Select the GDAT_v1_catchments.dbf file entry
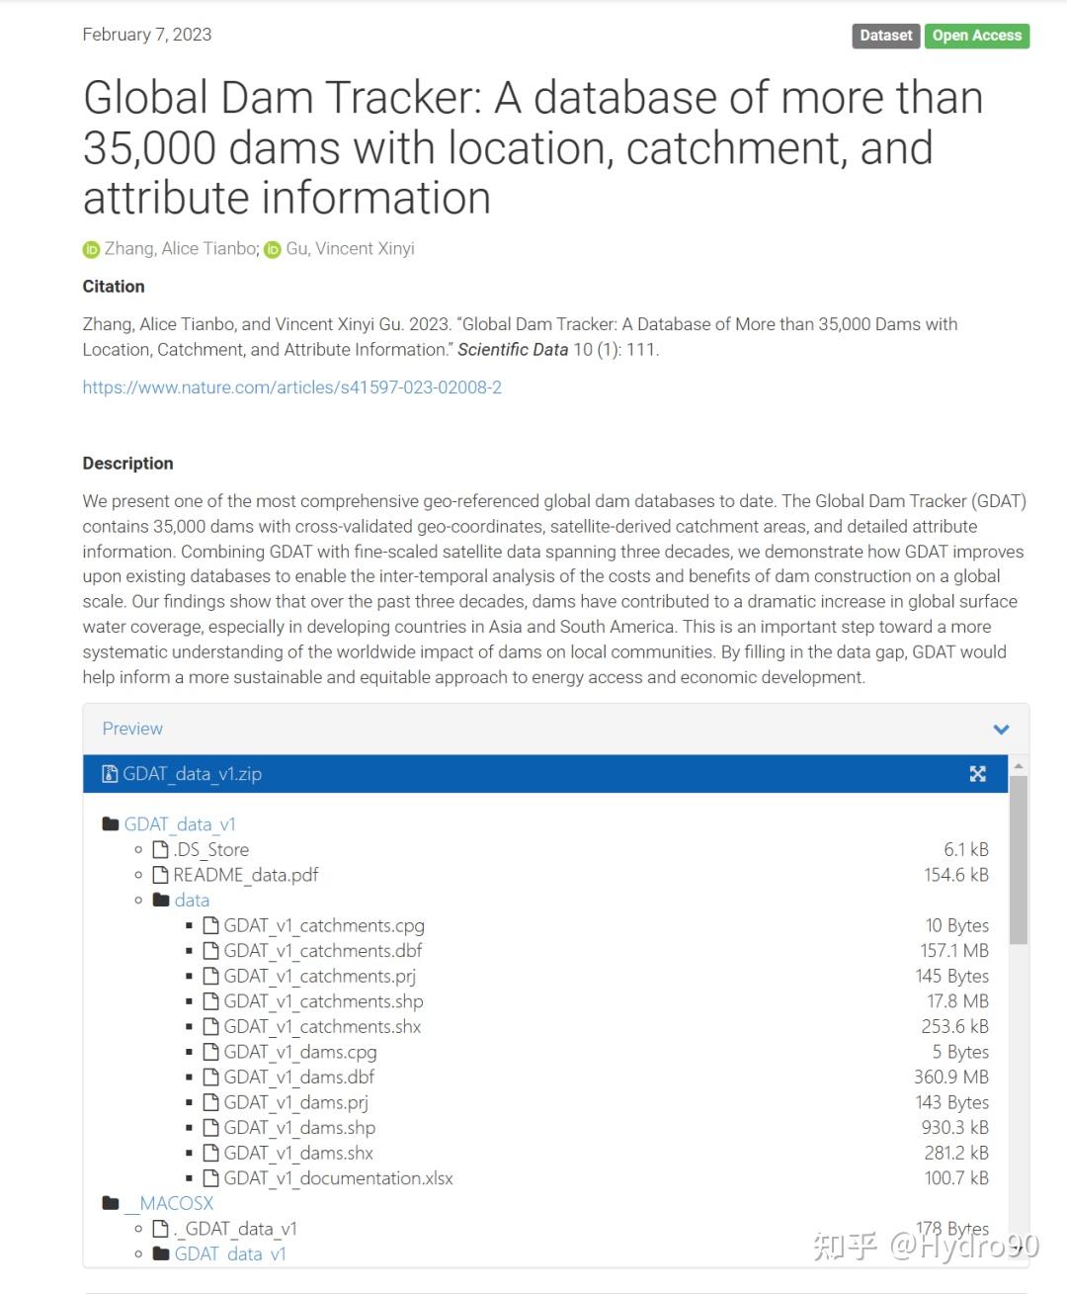Image resolution: width=1067 pixels, height=1294 pixels. tap(323, 950)
